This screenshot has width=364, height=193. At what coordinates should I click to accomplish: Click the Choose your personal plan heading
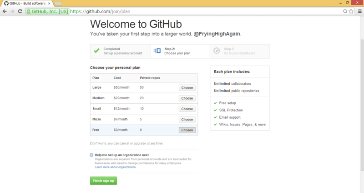pyautogui.click(x=115, y=68)
